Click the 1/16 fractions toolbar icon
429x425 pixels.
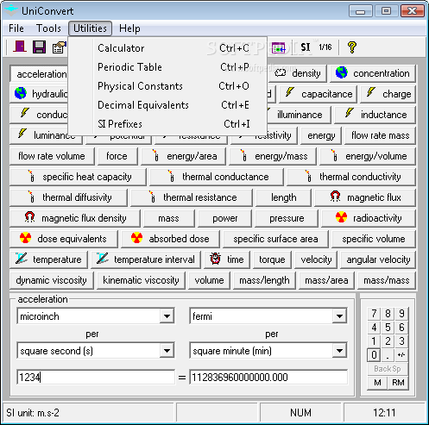[325, 47]
